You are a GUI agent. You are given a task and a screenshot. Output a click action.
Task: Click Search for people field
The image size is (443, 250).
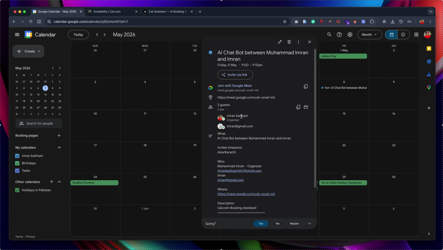coord(39,123)
